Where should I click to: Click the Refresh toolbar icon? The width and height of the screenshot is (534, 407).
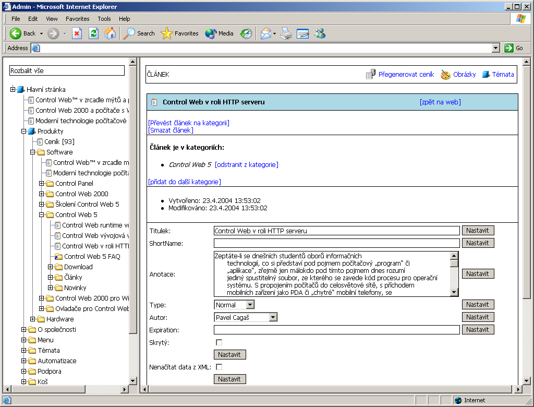click(93, 33)
